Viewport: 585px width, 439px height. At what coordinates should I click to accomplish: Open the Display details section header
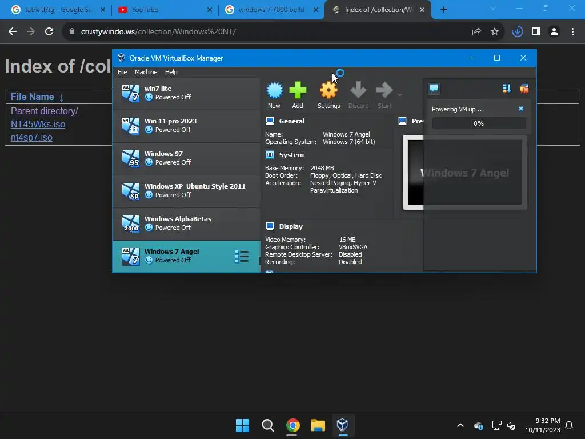click(291, 226)
